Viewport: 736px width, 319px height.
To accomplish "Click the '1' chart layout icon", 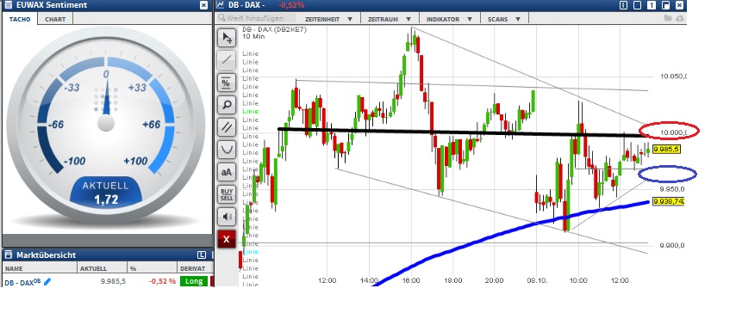I will (x=652, y=5).
